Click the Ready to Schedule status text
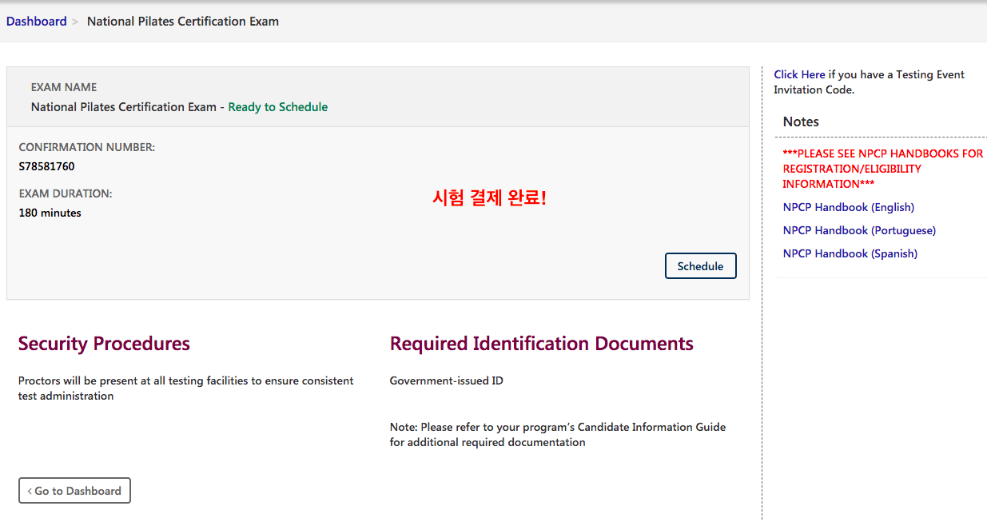The height and width of the screenshot is (526, 987). (x=278, y=107)
